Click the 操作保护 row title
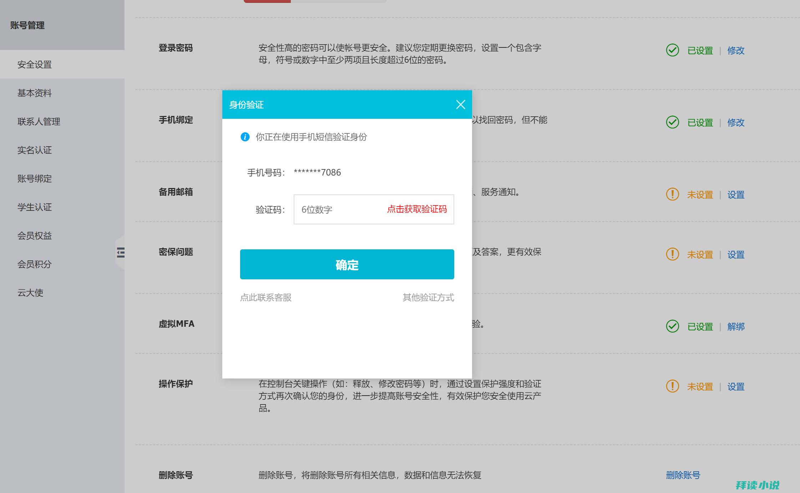Image resolution: width=800 pixels, height=493 pixels. click(176, 384)
